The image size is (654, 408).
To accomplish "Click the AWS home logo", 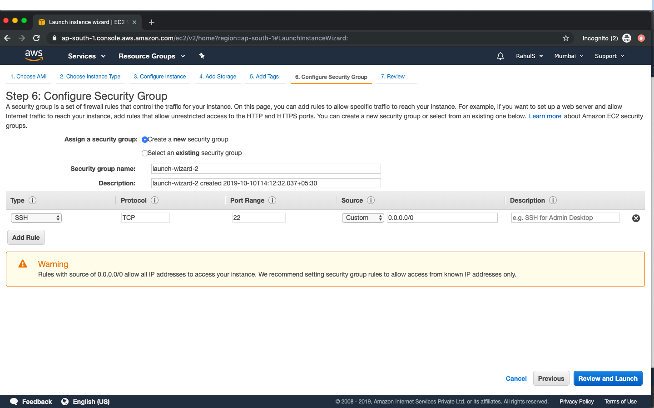I will point(34,55).
